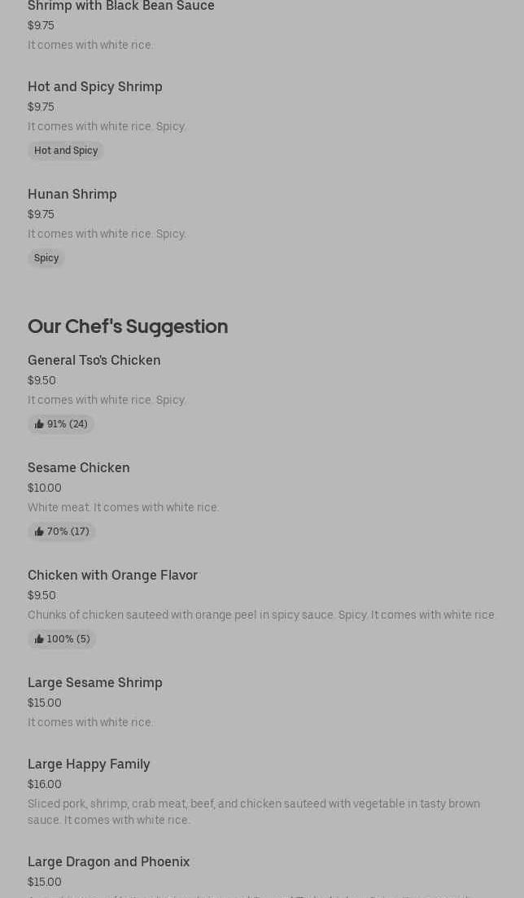524x898 pixels.
Task: Click thumbs-up icon on General Tso's Chicken
Action: [39, 424]
